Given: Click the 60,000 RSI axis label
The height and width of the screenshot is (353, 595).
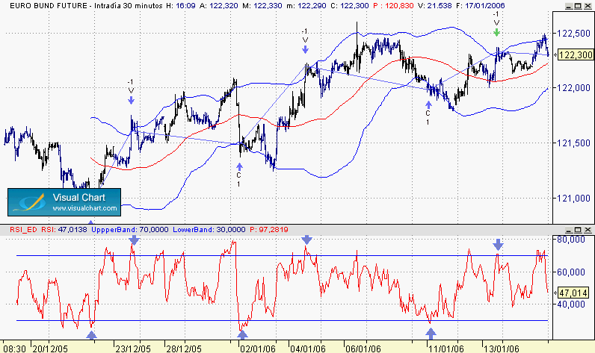Looking at the screenshot, I should pos(571,272).
